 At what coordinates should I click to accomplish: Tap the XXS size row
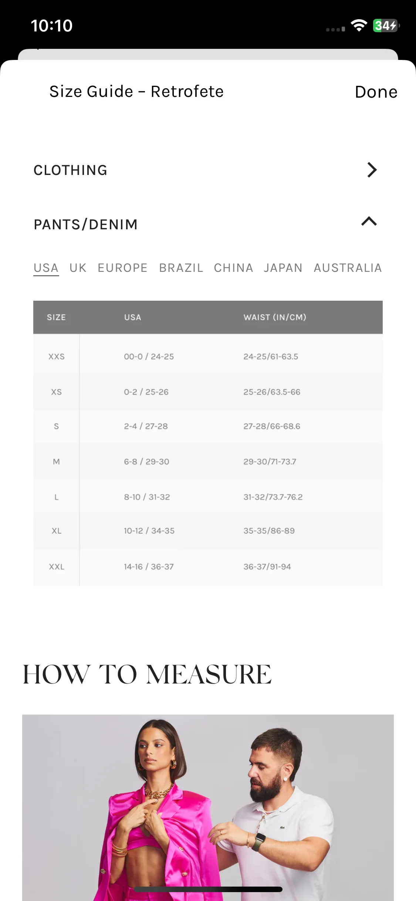click(208, 357)
